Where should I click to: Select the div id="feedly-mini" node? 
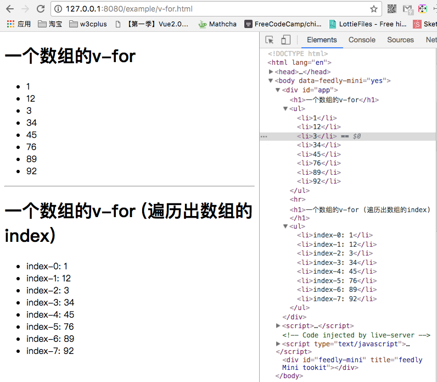(x=352, y=363)
